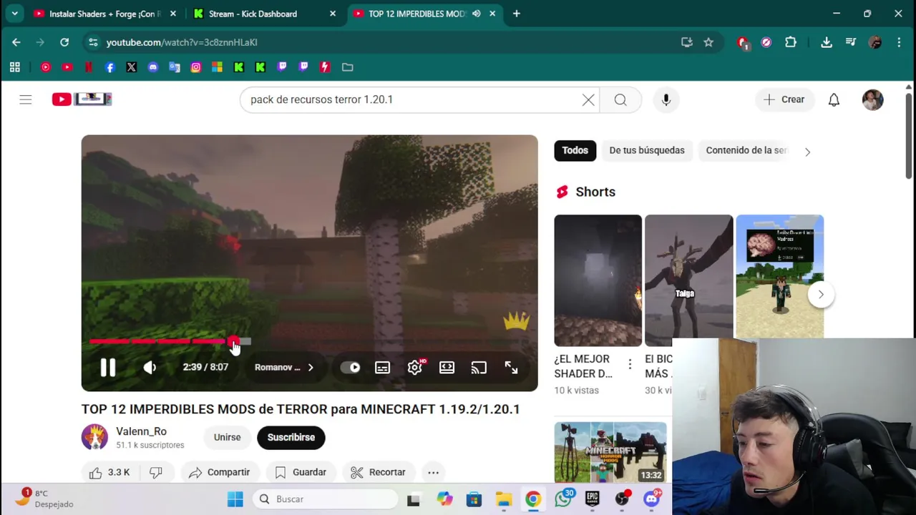The image size is (916, 515).
Task: Open a new browser tab
Action: (517, 14)
